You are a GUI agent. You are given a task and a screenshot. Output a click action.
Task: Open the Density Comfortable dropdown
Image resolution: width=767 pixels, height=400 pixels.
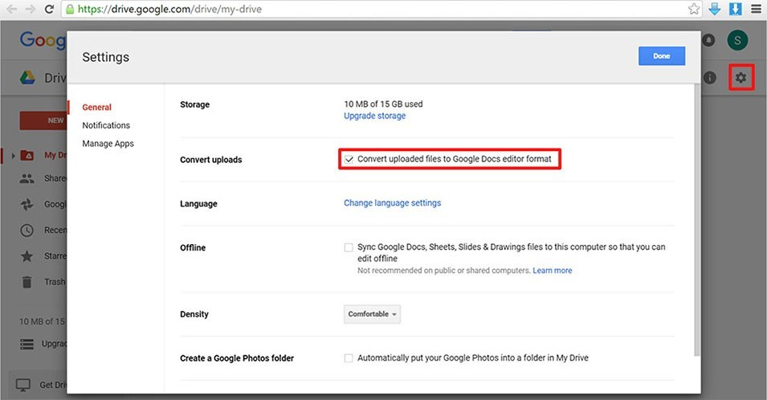point(372,314)
